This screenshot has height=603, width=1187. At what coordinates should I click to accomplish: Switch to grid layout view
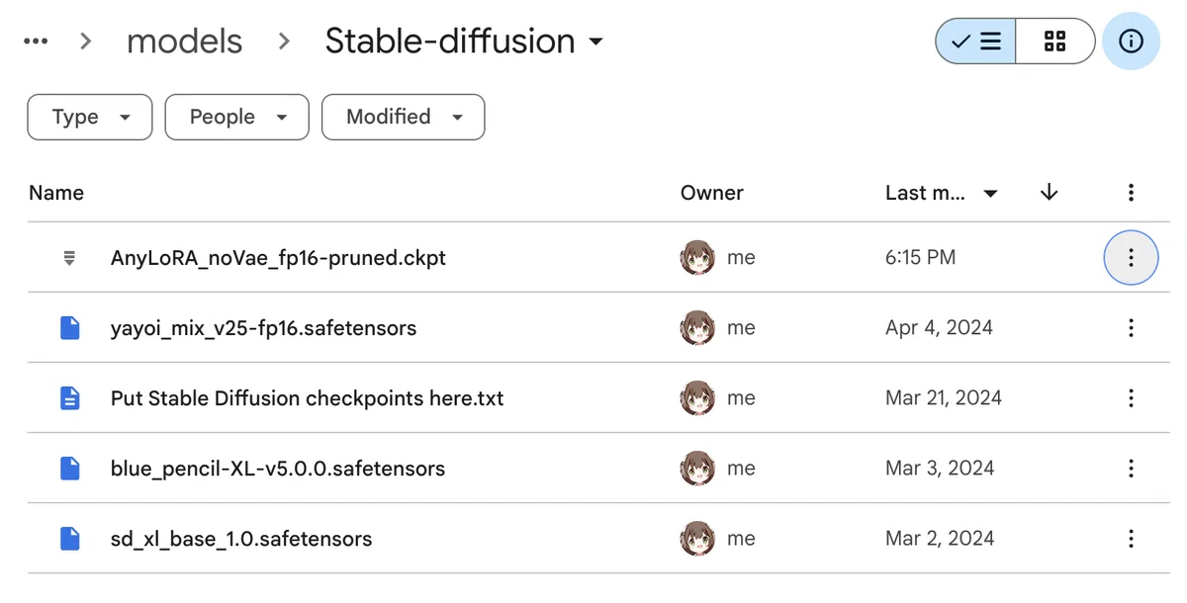(x=1055, y=42)
